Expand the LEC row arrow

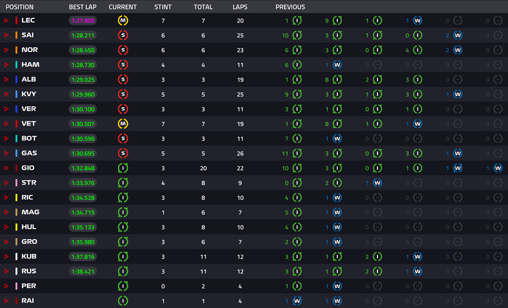tap(6, 20)
